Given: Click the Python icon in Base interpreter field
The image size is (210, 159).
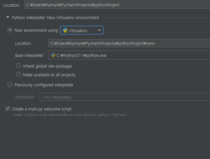Looking at the screenshot, I should pos(53,55).
